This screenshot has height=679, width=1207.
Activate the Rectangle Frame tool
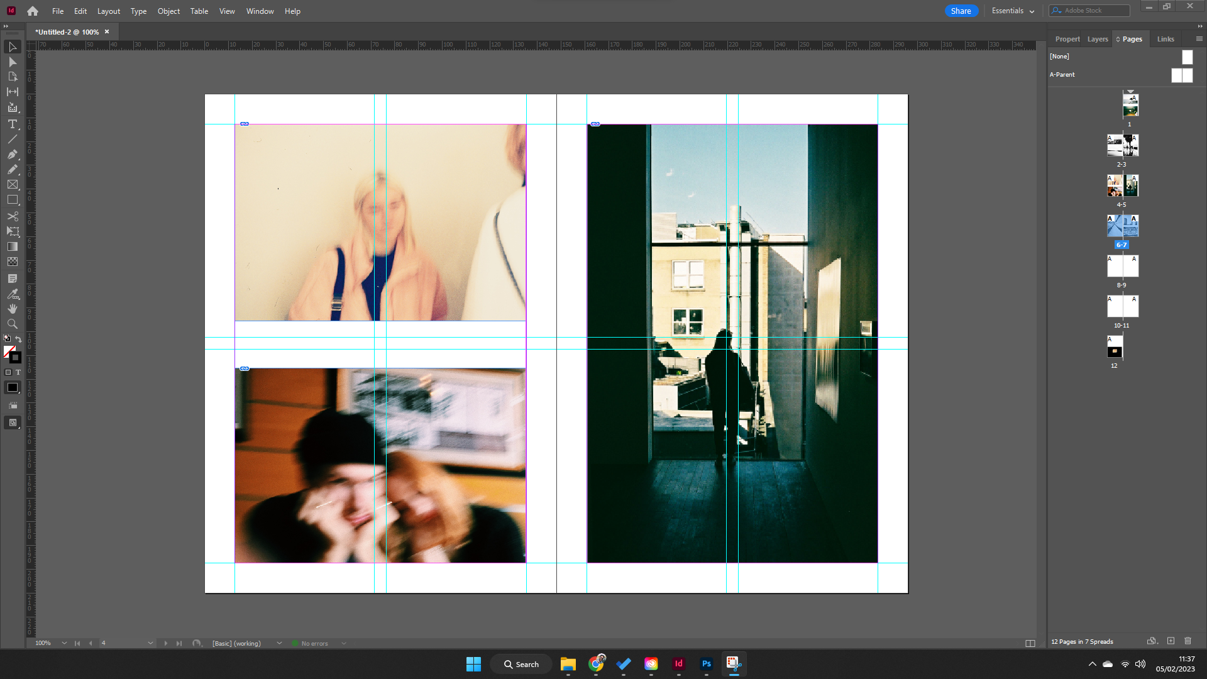(12, 185)
